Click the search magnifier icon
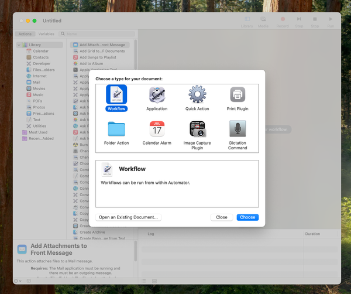This screenshot has width=351, height=294. [x=63, y=34]
